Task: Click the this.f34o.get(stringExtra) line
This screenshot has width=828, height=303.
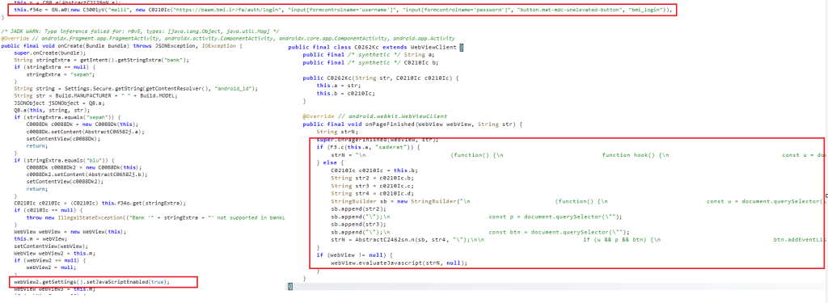Action: pyautogui.click(x=99, y=203)
